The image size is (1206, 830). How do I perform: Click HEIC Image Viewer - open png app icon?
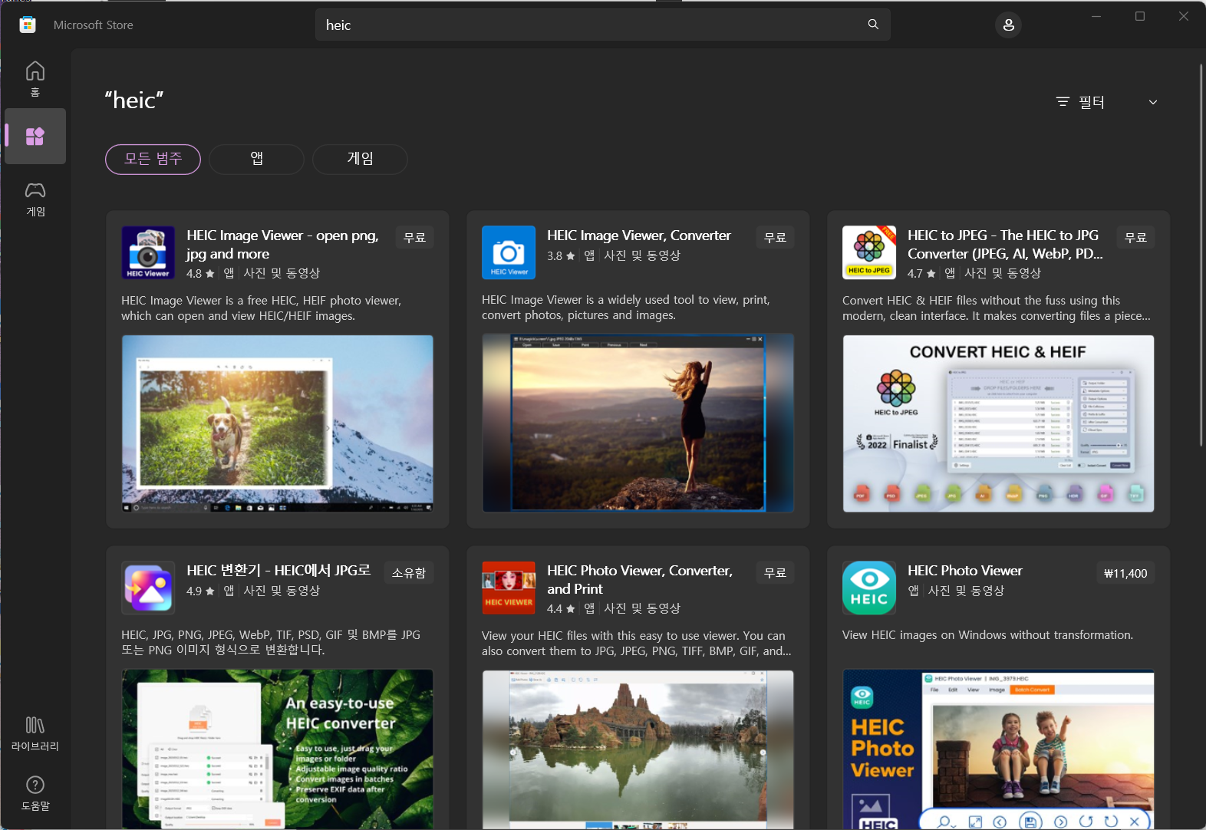[148, 252]
